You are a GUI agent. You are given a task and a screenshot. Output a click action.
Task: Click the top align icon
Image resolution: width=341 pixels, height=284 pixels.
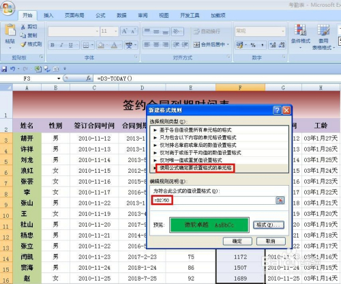(x=147, y=31)
